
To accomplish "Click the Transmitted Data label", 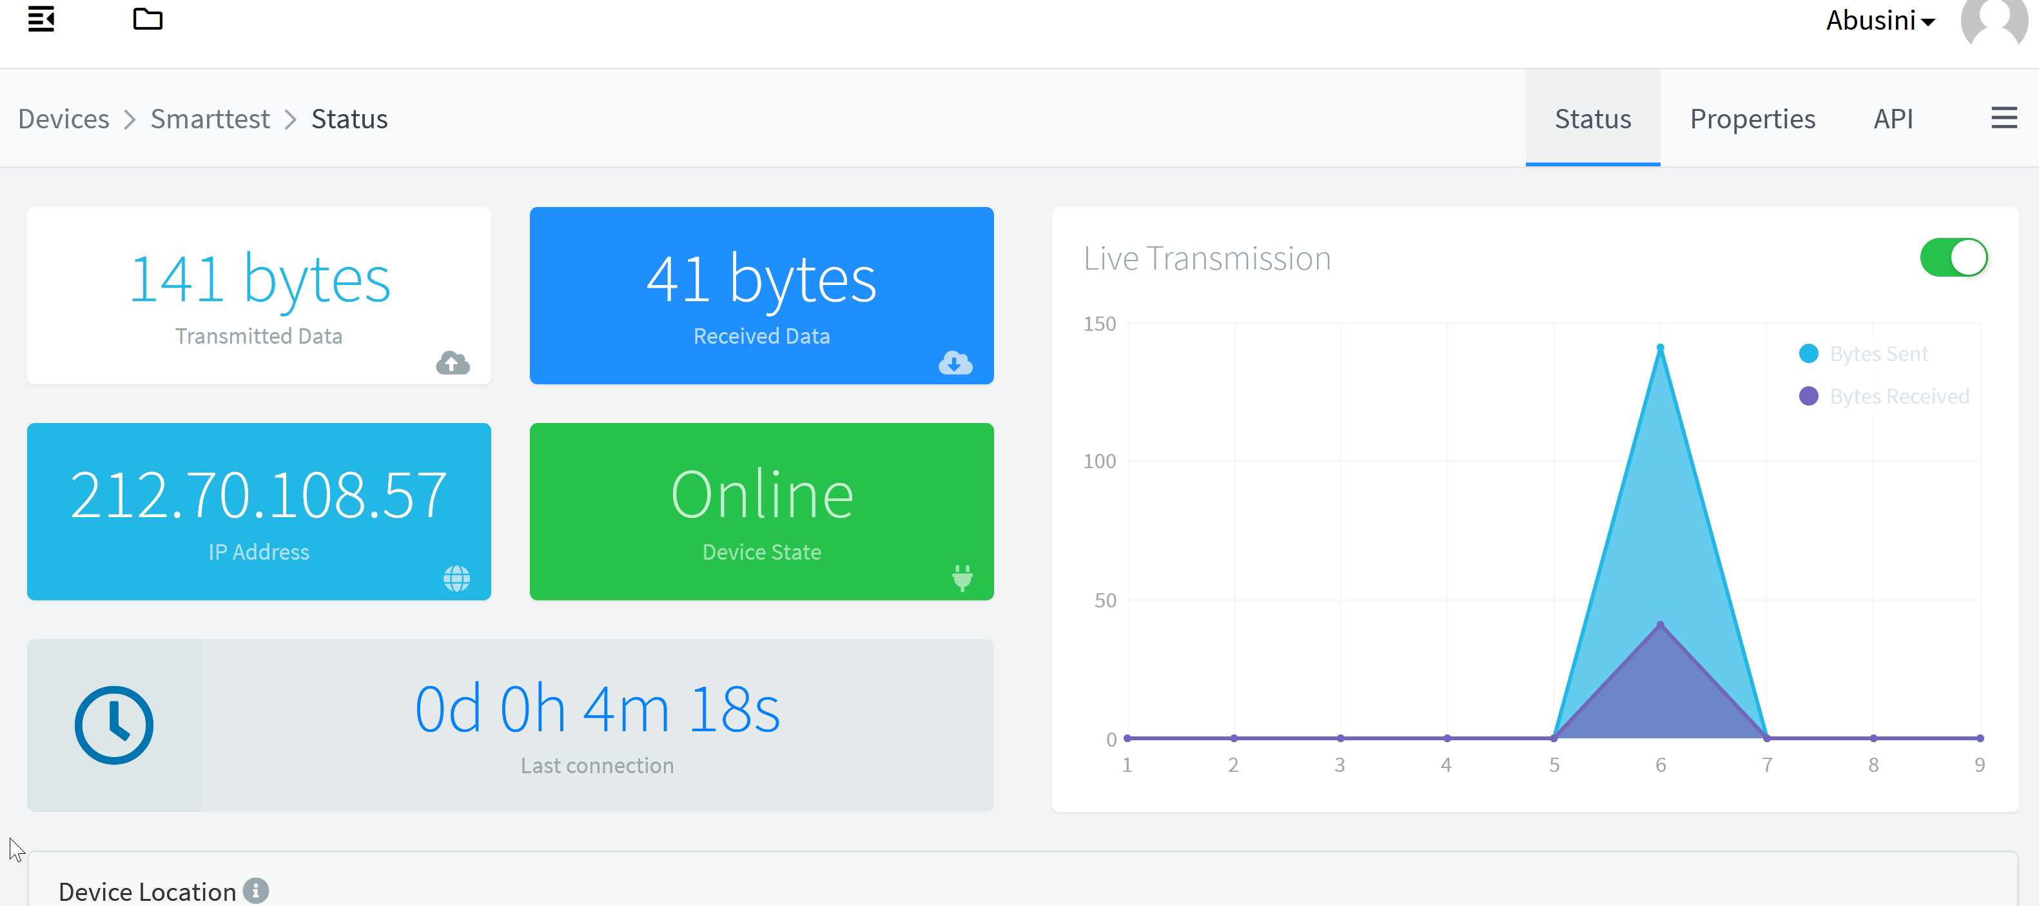I will coord(259,336).
